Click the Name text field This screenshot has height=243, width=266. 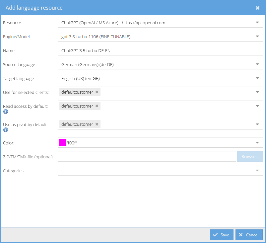(x=160, y=50)
